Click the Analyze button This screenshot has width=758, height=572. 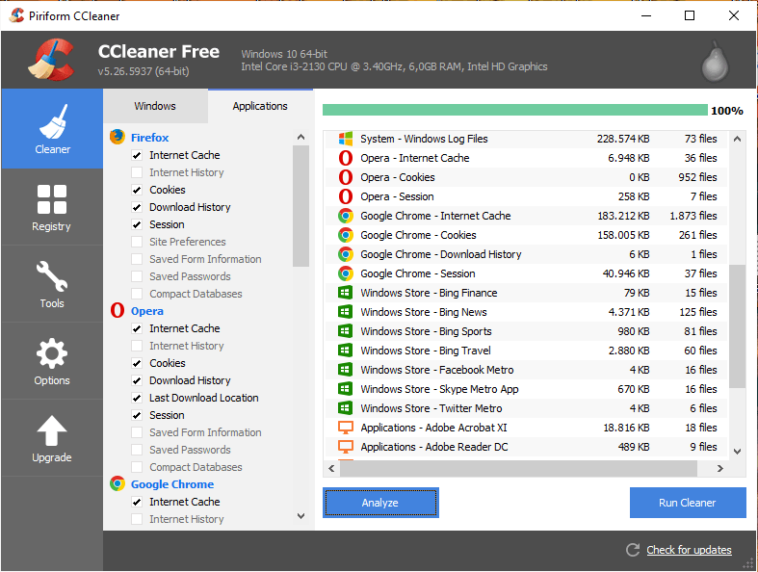pos(380,503)
